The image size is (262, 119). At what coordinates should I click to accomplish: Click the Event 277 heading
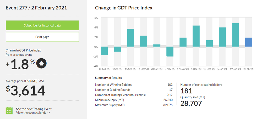36,8
